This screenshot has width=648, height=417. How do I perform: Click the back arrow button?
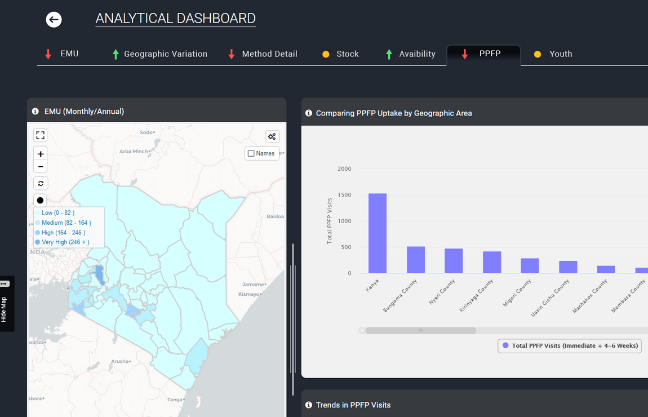click(54, 19)
